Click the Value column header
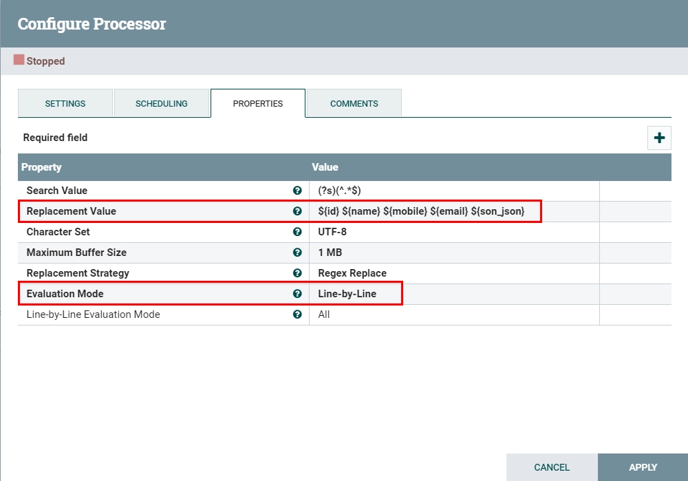Viewport: 688px width, 481px height. tap(325, 167)
